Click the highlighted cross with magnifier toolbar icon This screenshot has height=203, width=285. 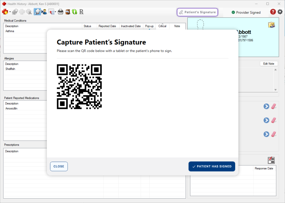37,12
